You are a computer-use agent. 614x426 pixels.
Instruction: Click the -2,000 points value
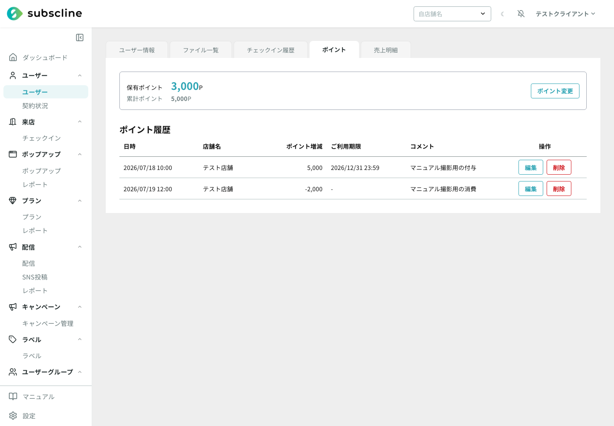[314, 189]
